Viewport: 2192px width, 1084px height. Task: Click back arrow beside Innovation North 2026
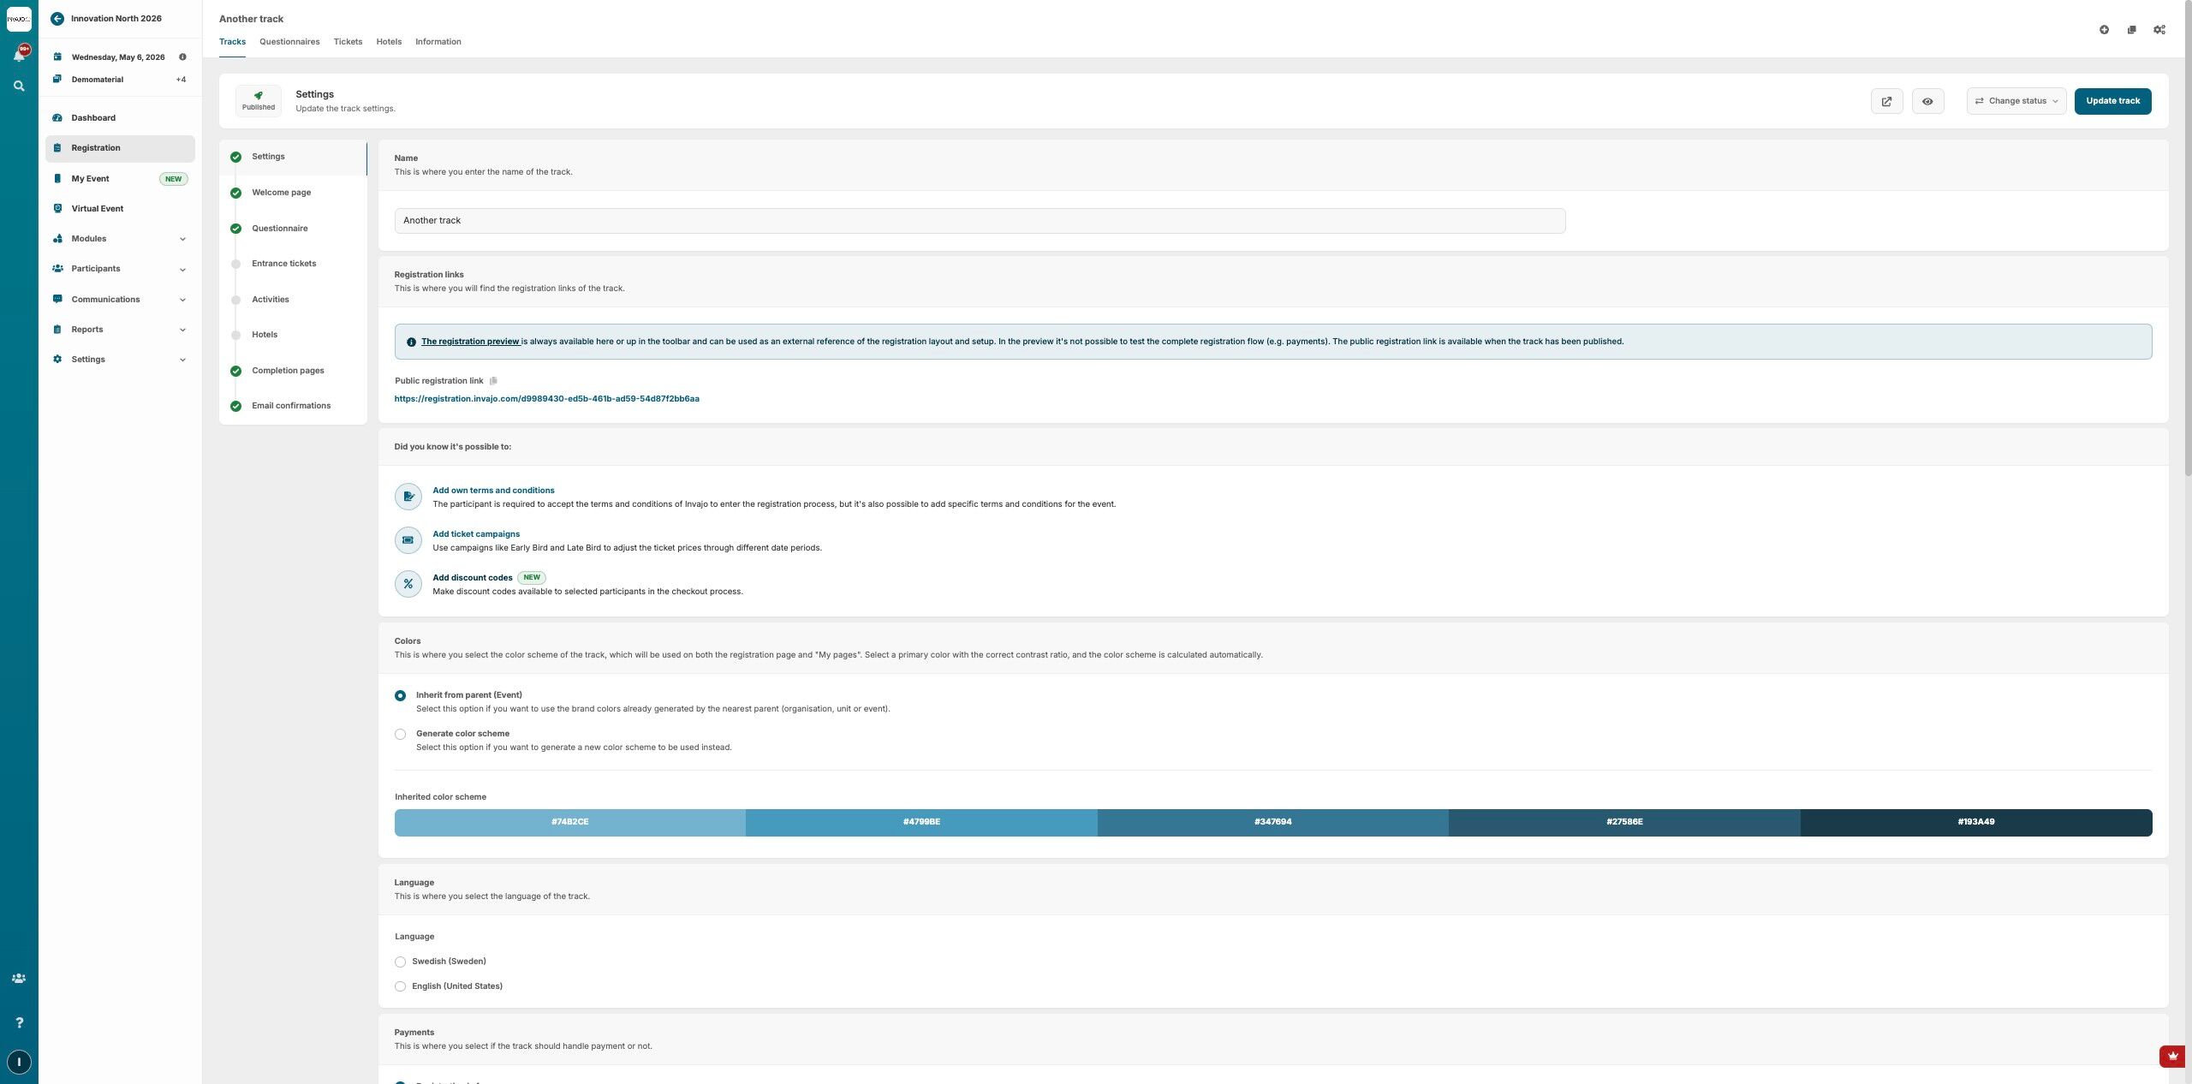tap(57, 18)
